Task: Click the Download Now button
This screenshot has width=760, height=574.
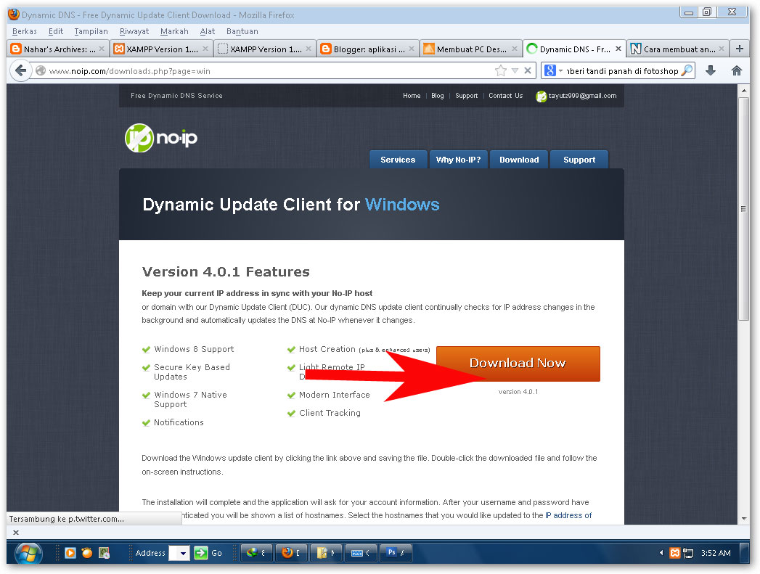Action: [x=518, y=364]
